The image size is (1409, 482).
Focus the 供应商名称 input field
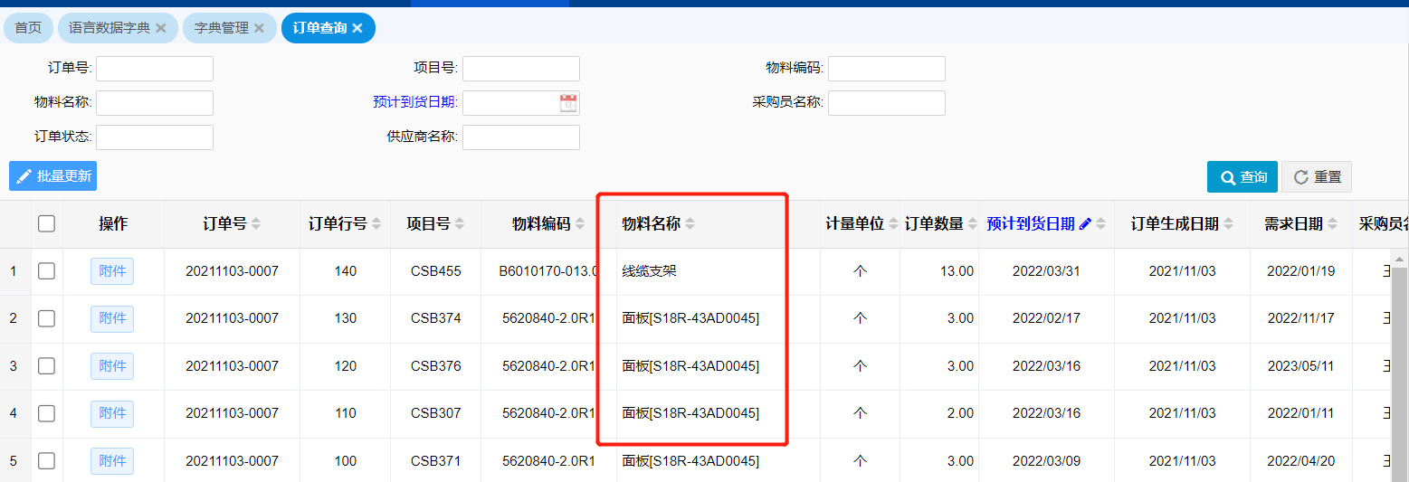[x=520, y=137]
